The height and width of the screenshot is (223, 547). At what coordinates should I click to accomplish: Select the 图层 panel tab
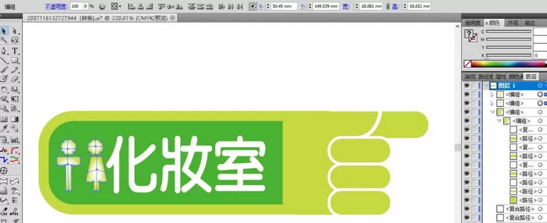(x=531, y=77)
